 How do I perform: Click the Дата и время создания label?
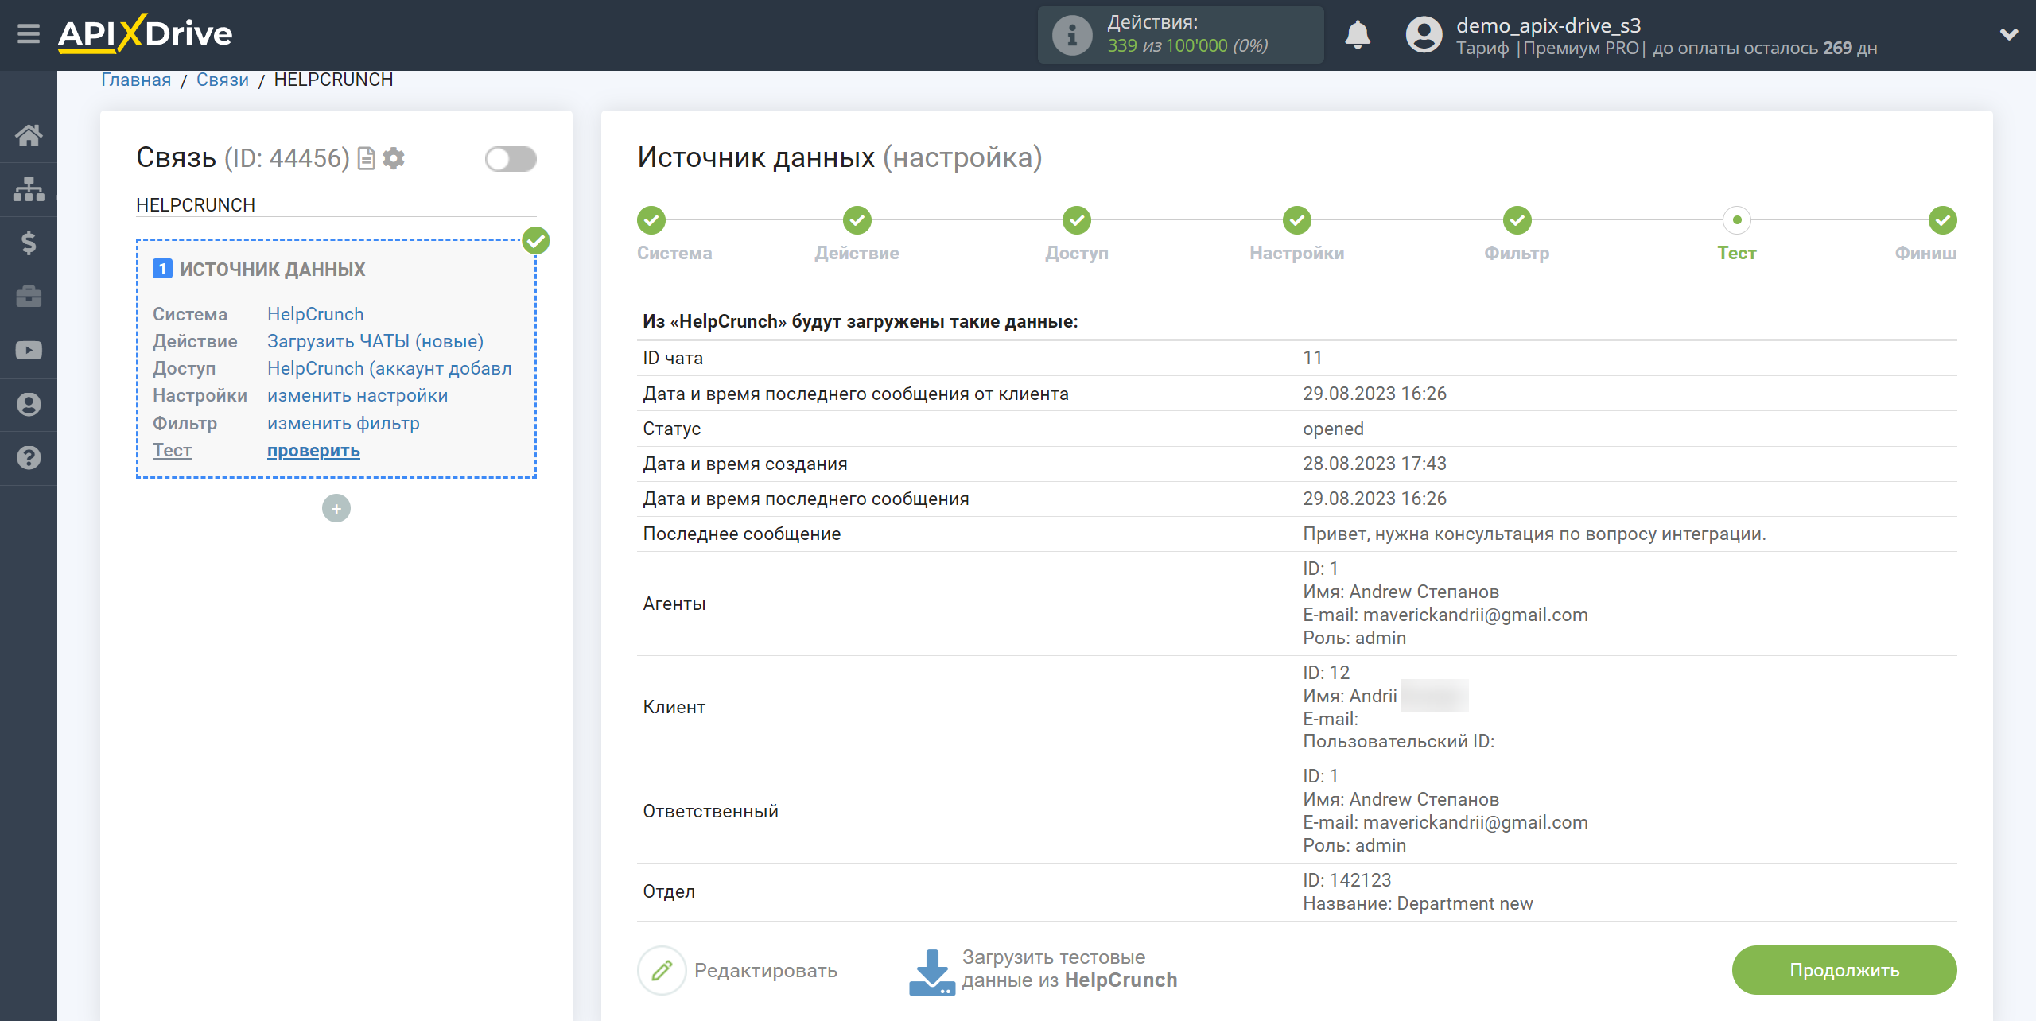tap(745, 464)
